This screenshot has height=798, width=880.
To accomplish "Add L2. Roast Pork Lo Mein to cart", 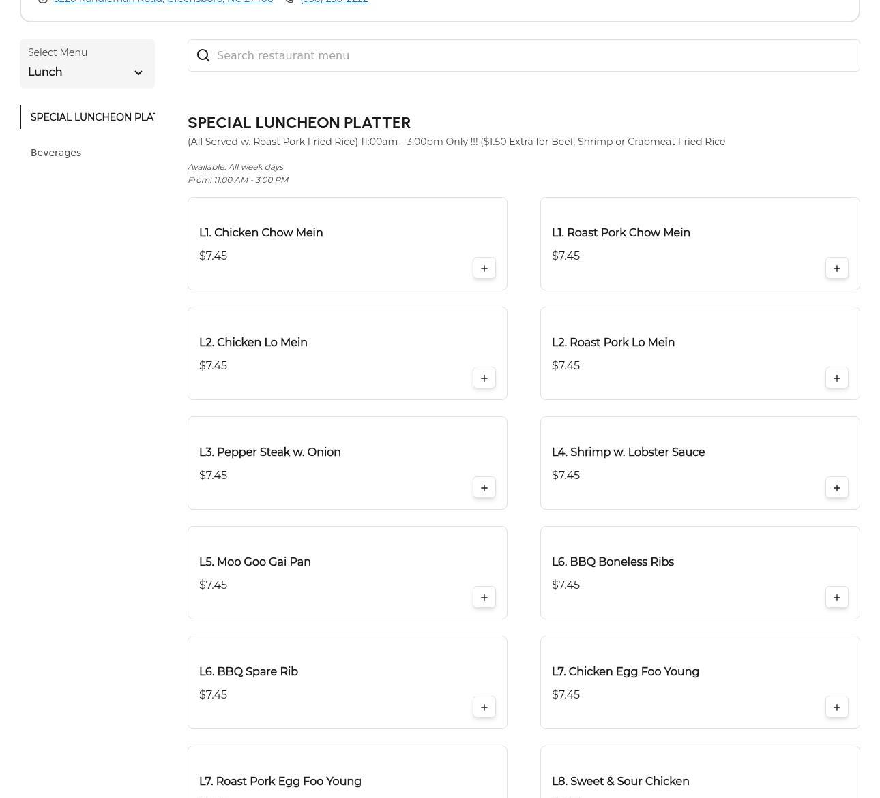I will click(x=836, y=378).
